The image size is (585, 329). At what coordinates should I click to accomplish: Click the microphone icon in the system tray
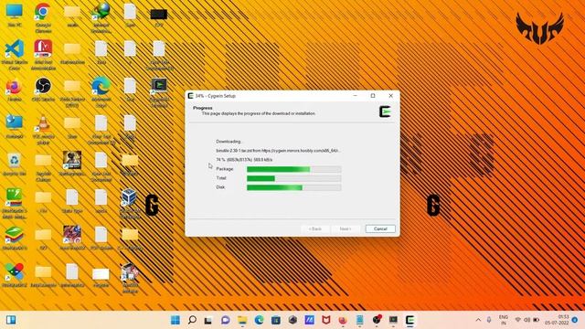coord(489,320)
